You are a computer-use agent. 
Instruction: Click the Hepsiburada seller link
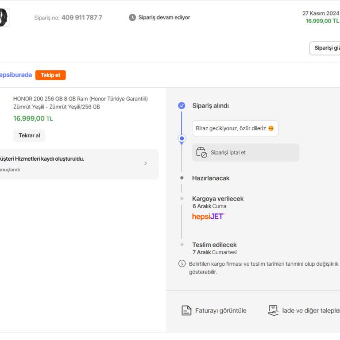(x=15, y=75)
